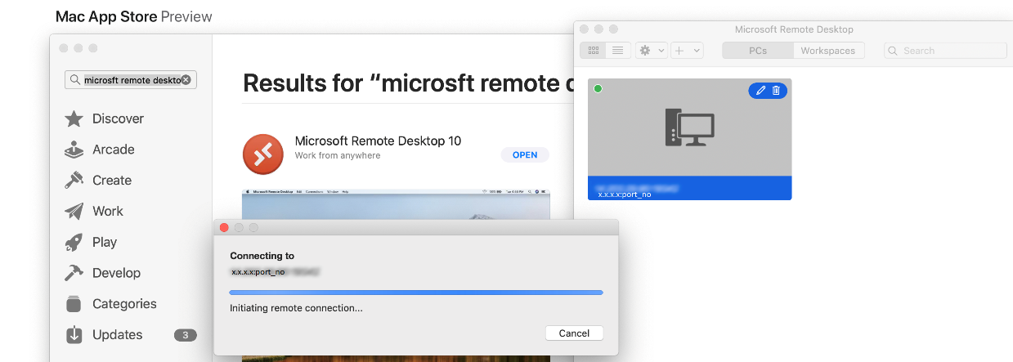Click the Discover star icon
This screenshot has width=1013, height=362.
coord(74,119)
